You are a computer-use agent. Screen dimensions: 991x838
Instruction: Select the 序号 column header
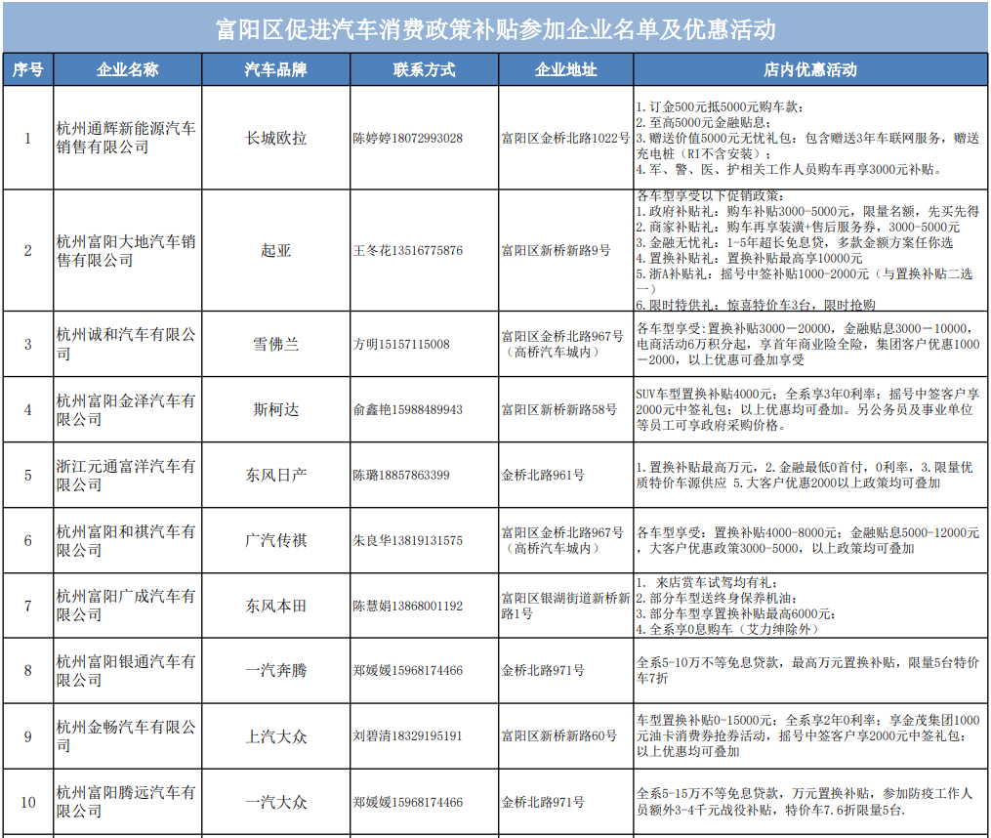coord(27,69)
